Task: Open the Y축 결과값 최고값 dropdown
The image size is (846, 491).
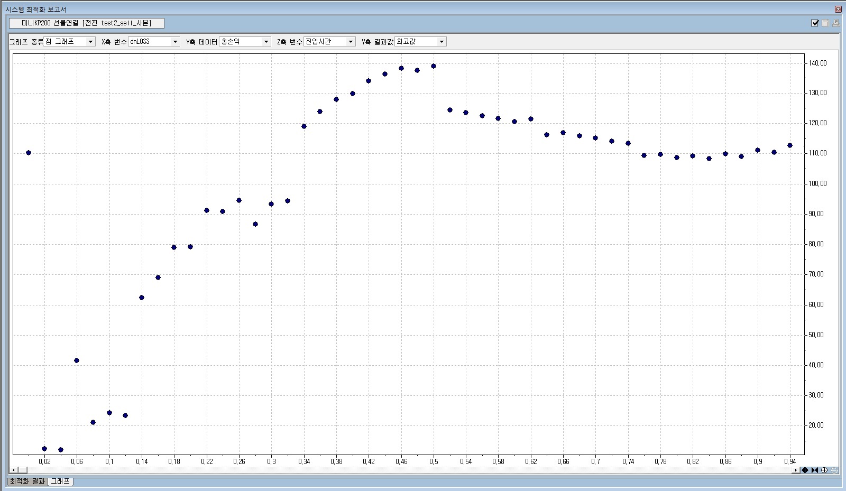Action: pyautogui.click(x=442, y=42)
